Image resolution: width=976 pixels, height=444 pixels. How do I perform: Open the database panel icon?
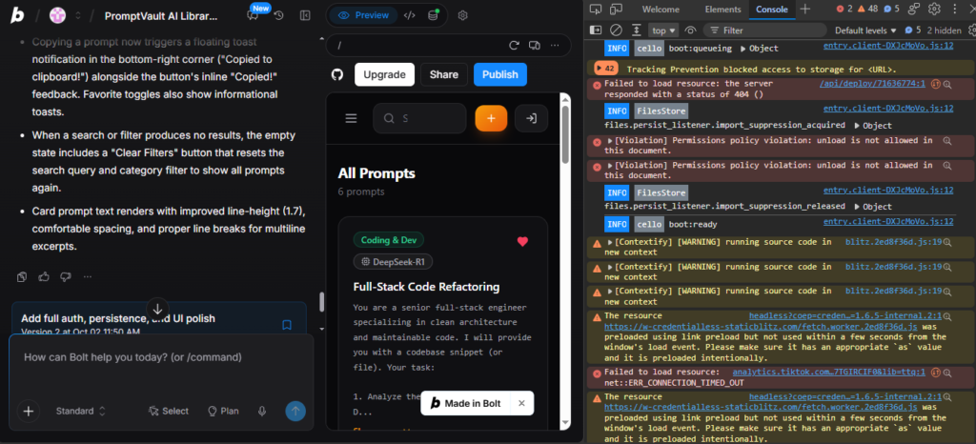pos(434,15)
